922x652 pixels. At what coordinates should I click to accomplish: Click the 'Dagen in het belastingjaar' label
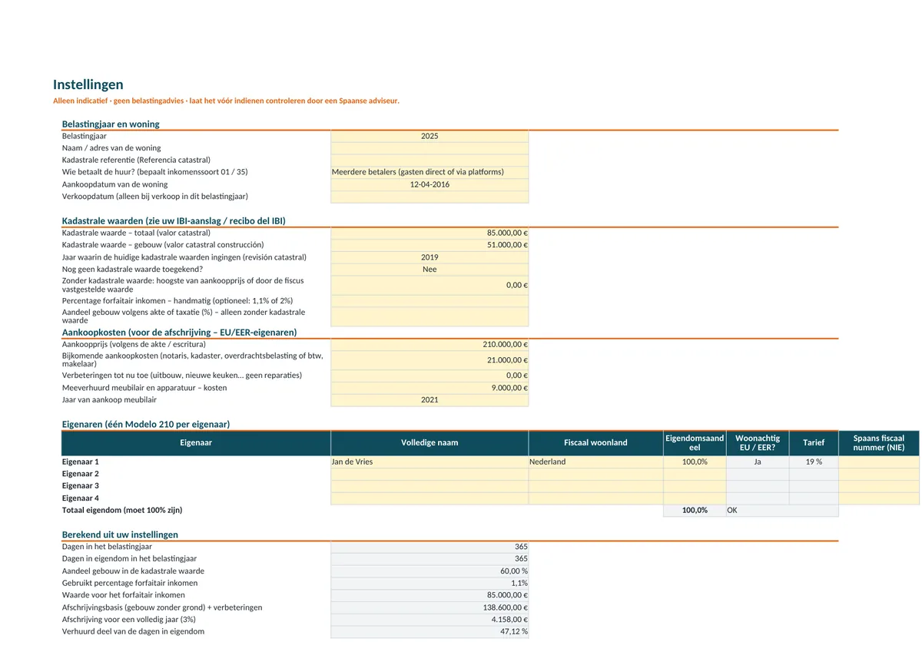pos(107,547)
